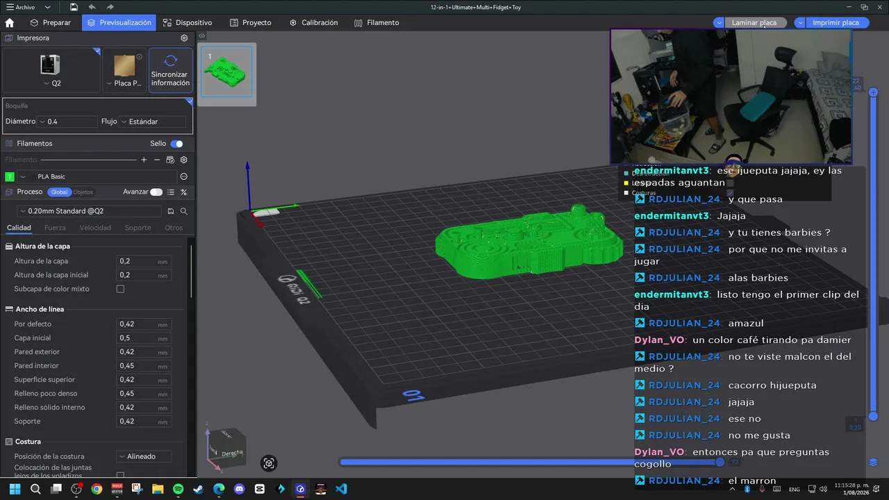Open Posición de la costura Alineado dropdown
Image resolution: width=889 pixels, height=500 pixels.
[144, 456]
